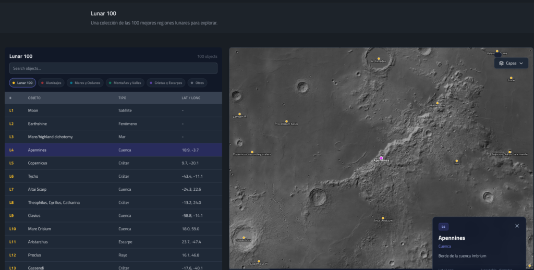
Task: Select the L5 Copernicus table row
Action: coord(113,163)
